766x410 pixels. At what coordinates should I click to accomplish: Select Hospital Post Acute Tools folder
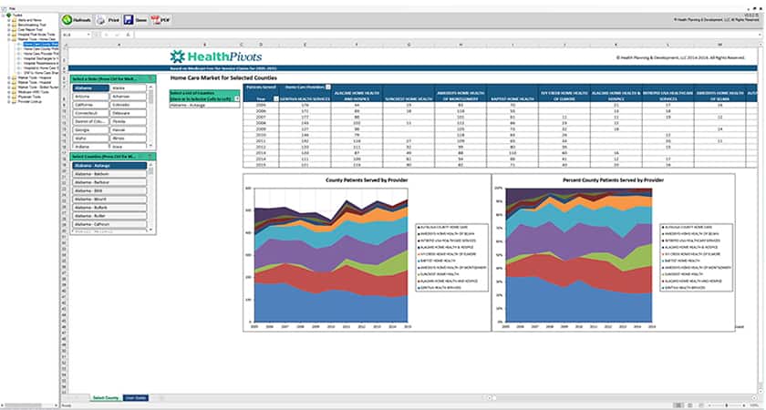36,35
